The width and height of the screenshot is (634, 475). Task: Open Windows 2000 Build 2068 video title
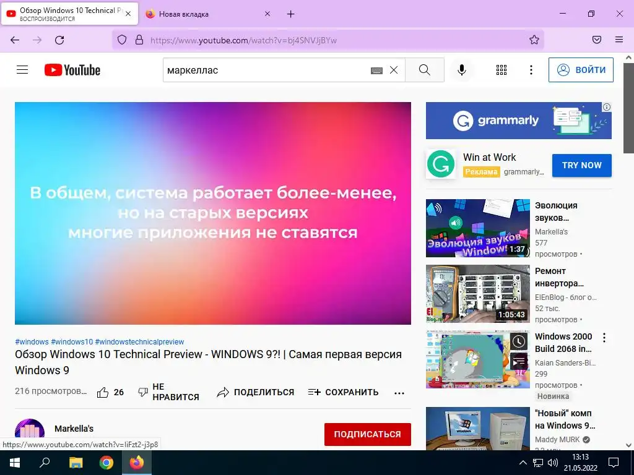pos(563,343)
